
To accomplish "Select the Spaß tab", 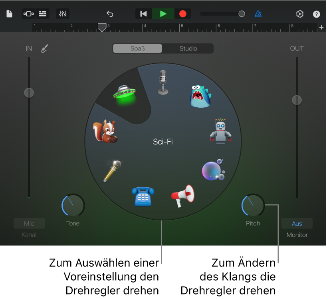I will pos(137,48).
